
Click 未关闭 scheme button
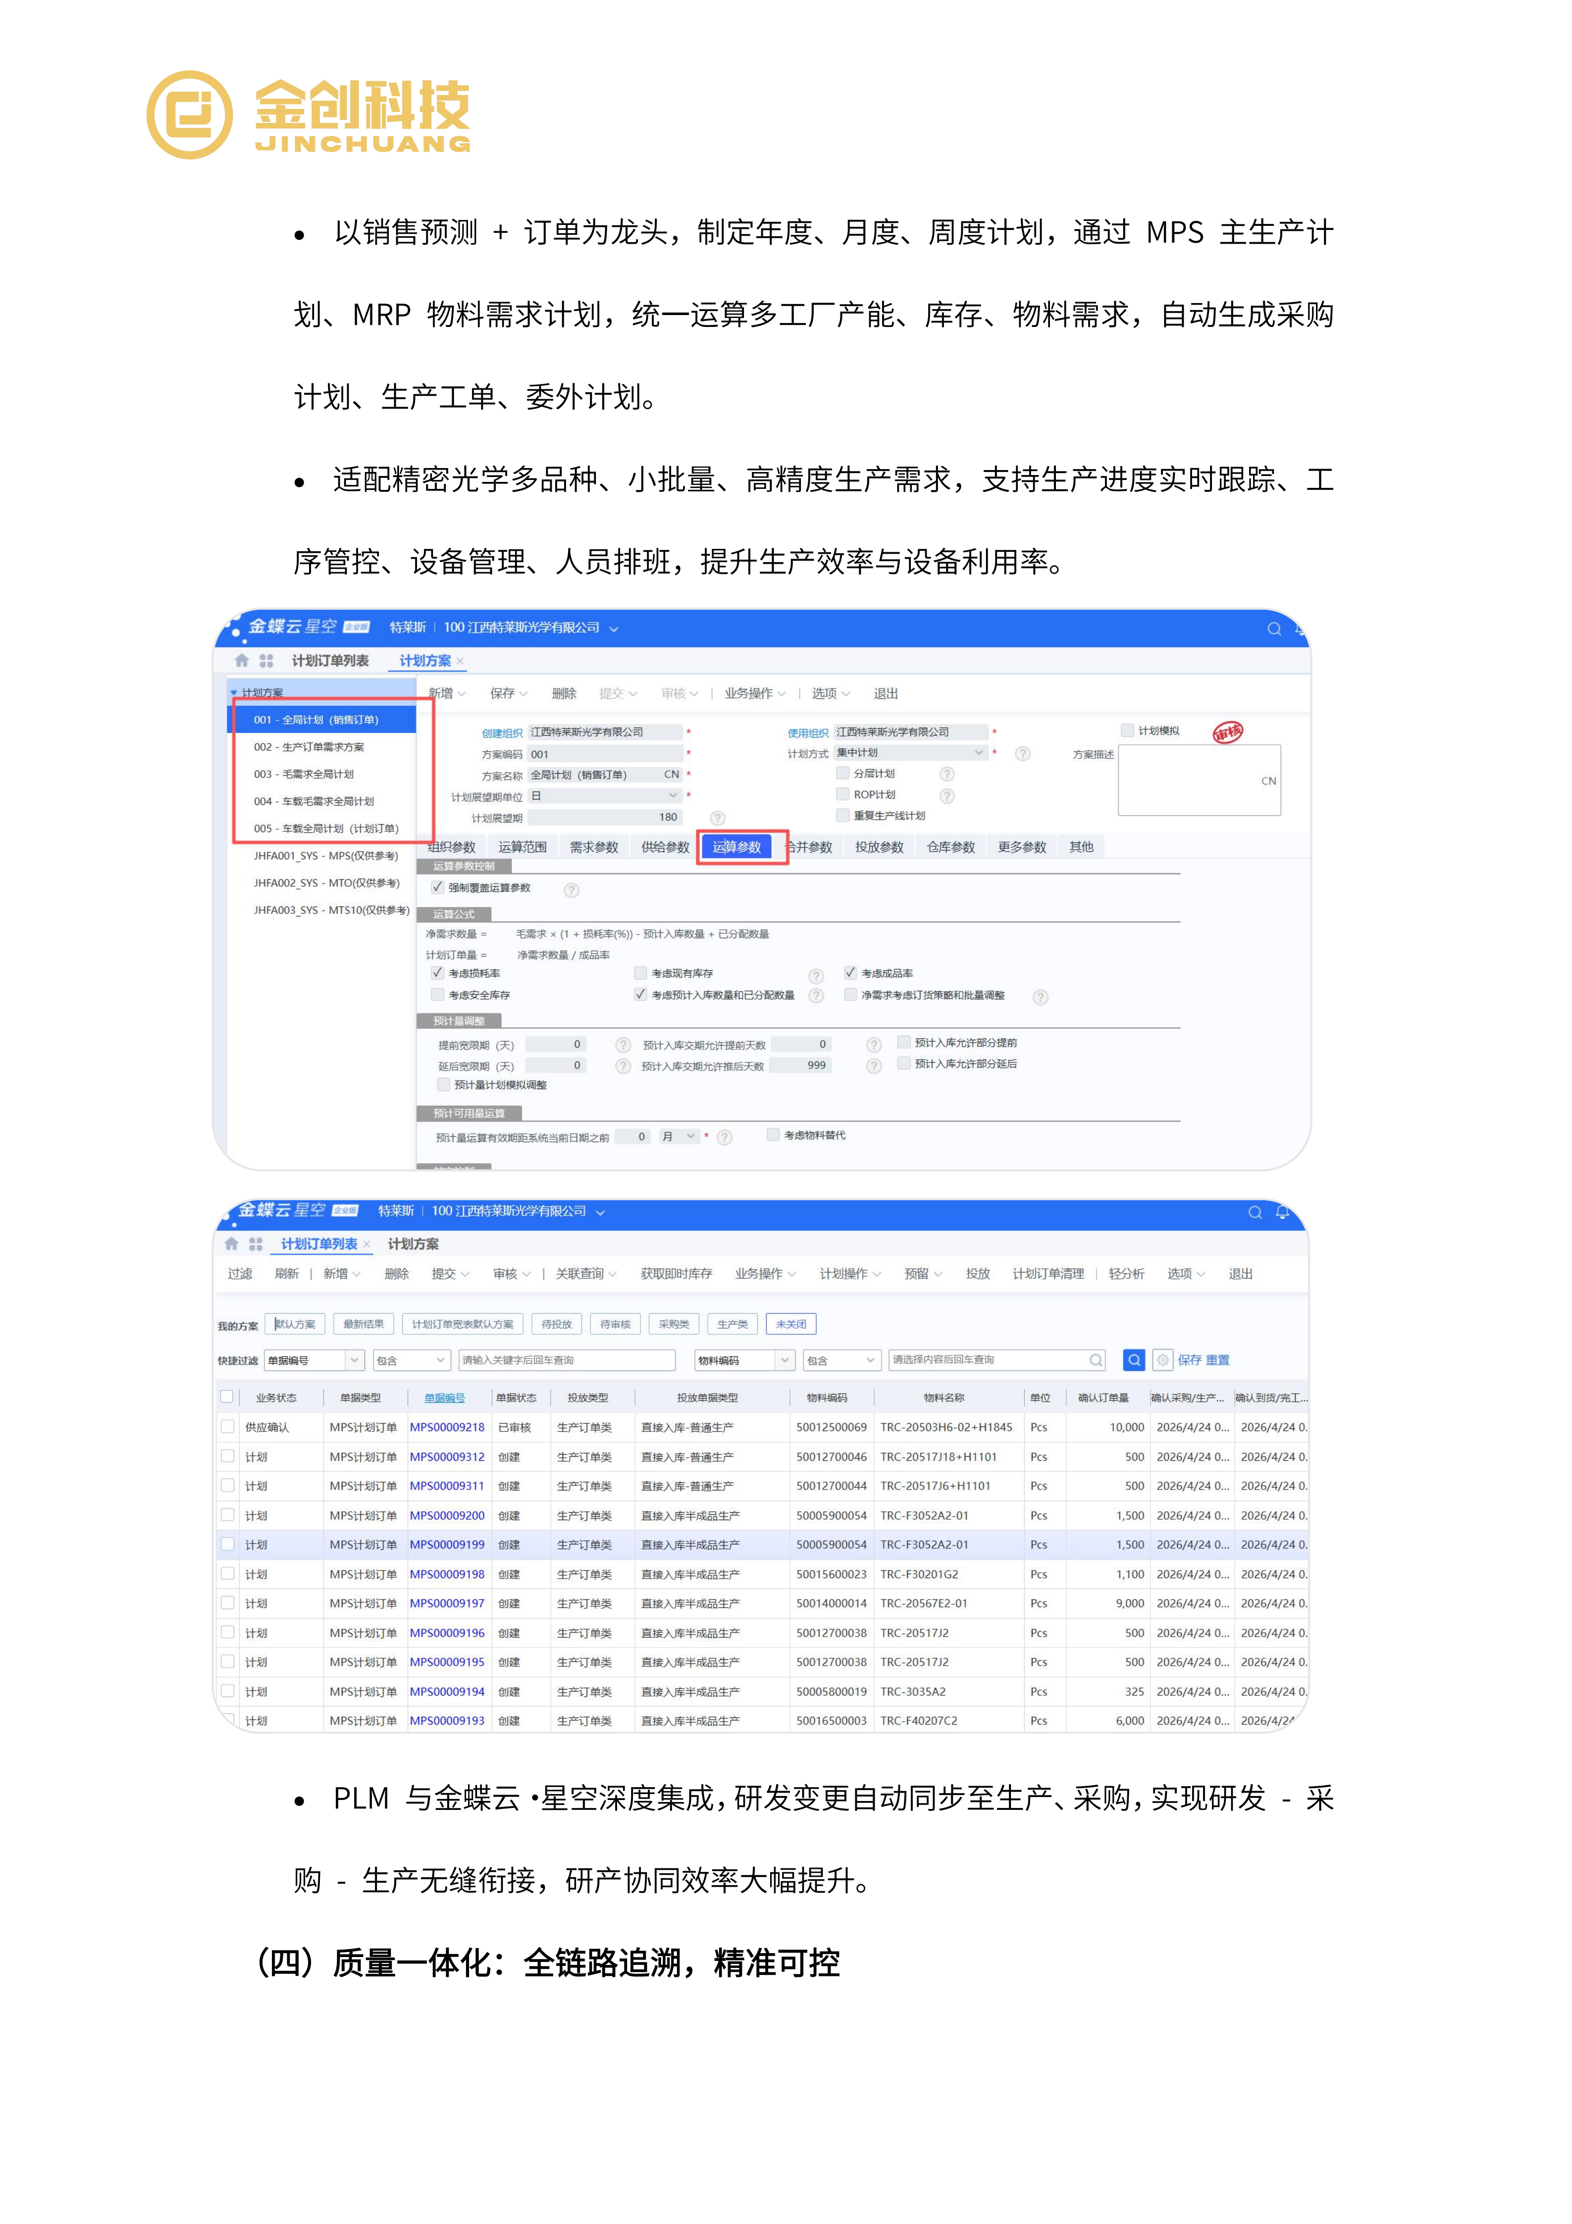790,1324
